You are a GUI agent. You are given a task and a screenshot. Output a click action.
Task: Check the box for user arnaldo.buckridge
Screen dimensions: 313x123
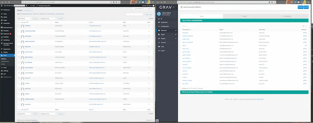tap(19, 31)
